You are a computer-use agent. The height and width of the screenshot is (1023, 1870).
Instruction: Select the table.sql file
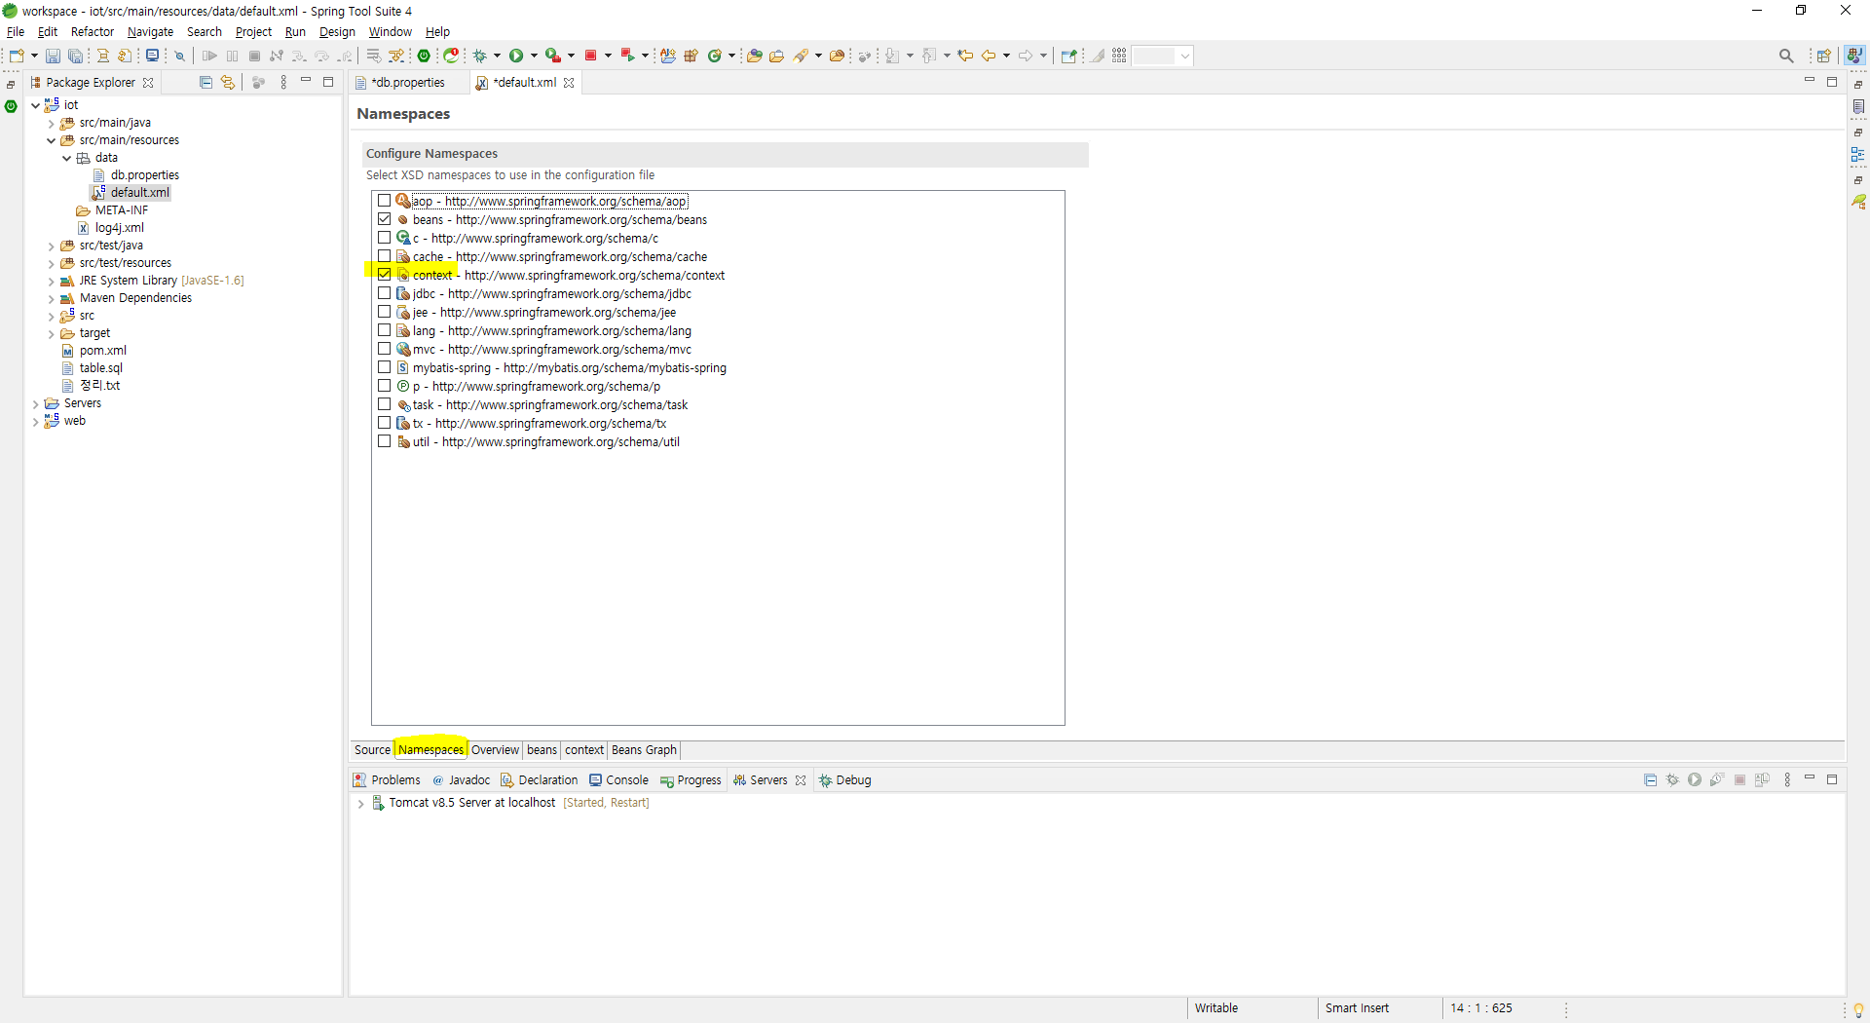tap(100, 368)
